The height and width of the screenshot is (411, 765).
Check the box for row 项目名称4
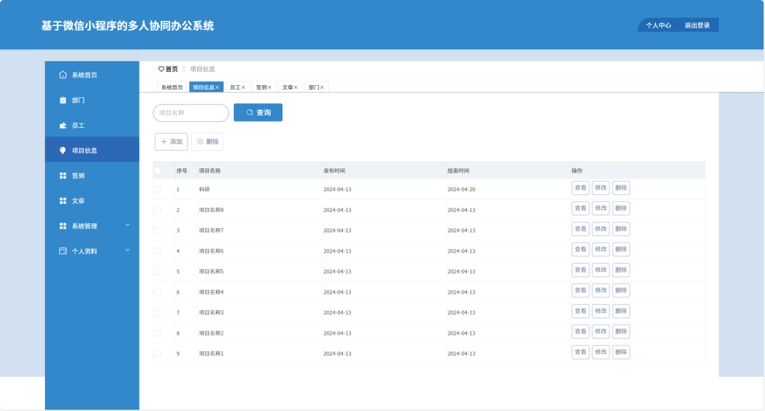157,292
